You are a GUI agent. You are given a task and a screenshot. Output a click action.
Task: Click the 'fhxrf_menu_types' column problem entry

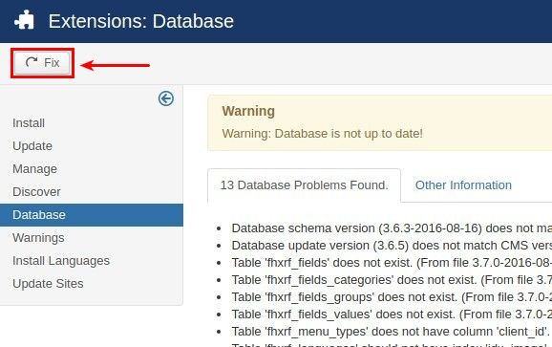[x=392, y=332]
